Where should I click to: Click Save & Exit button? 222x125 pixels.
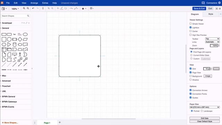point(199,8)
